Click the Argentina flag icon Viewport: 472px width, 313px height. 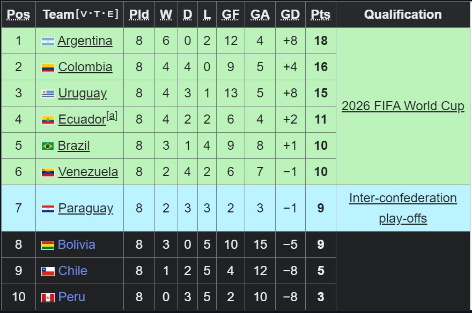[x=48, y=41]
